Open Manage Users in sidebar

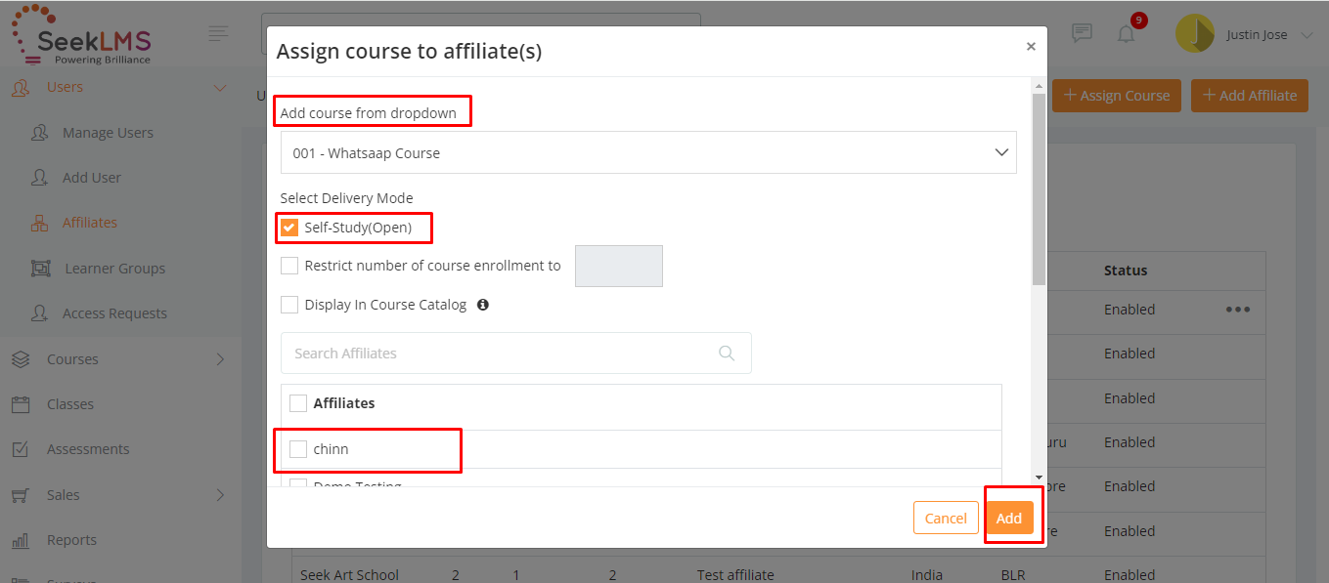pos(108,133)
